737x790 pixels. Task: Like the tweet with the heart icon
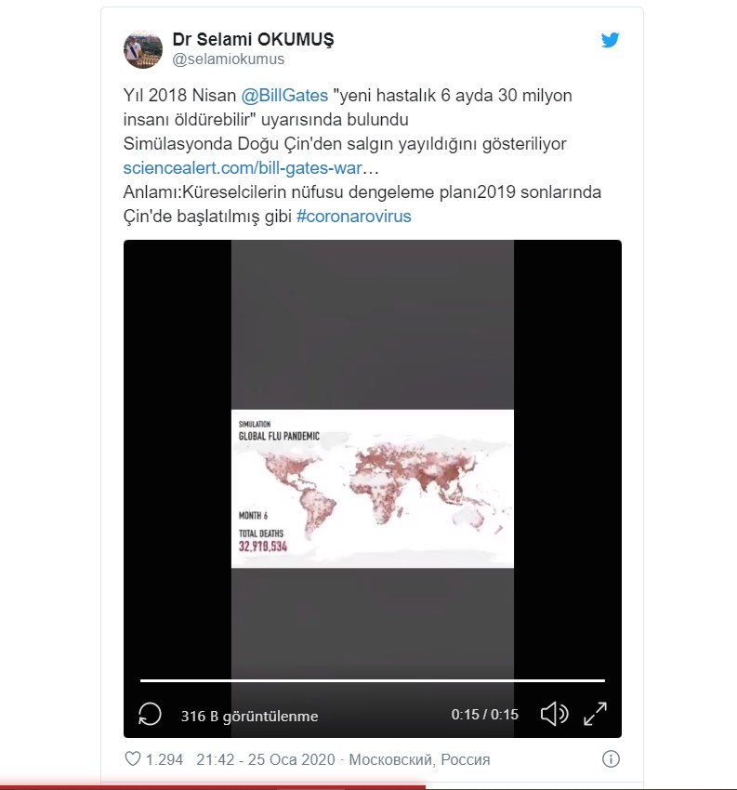coord(133,758)
